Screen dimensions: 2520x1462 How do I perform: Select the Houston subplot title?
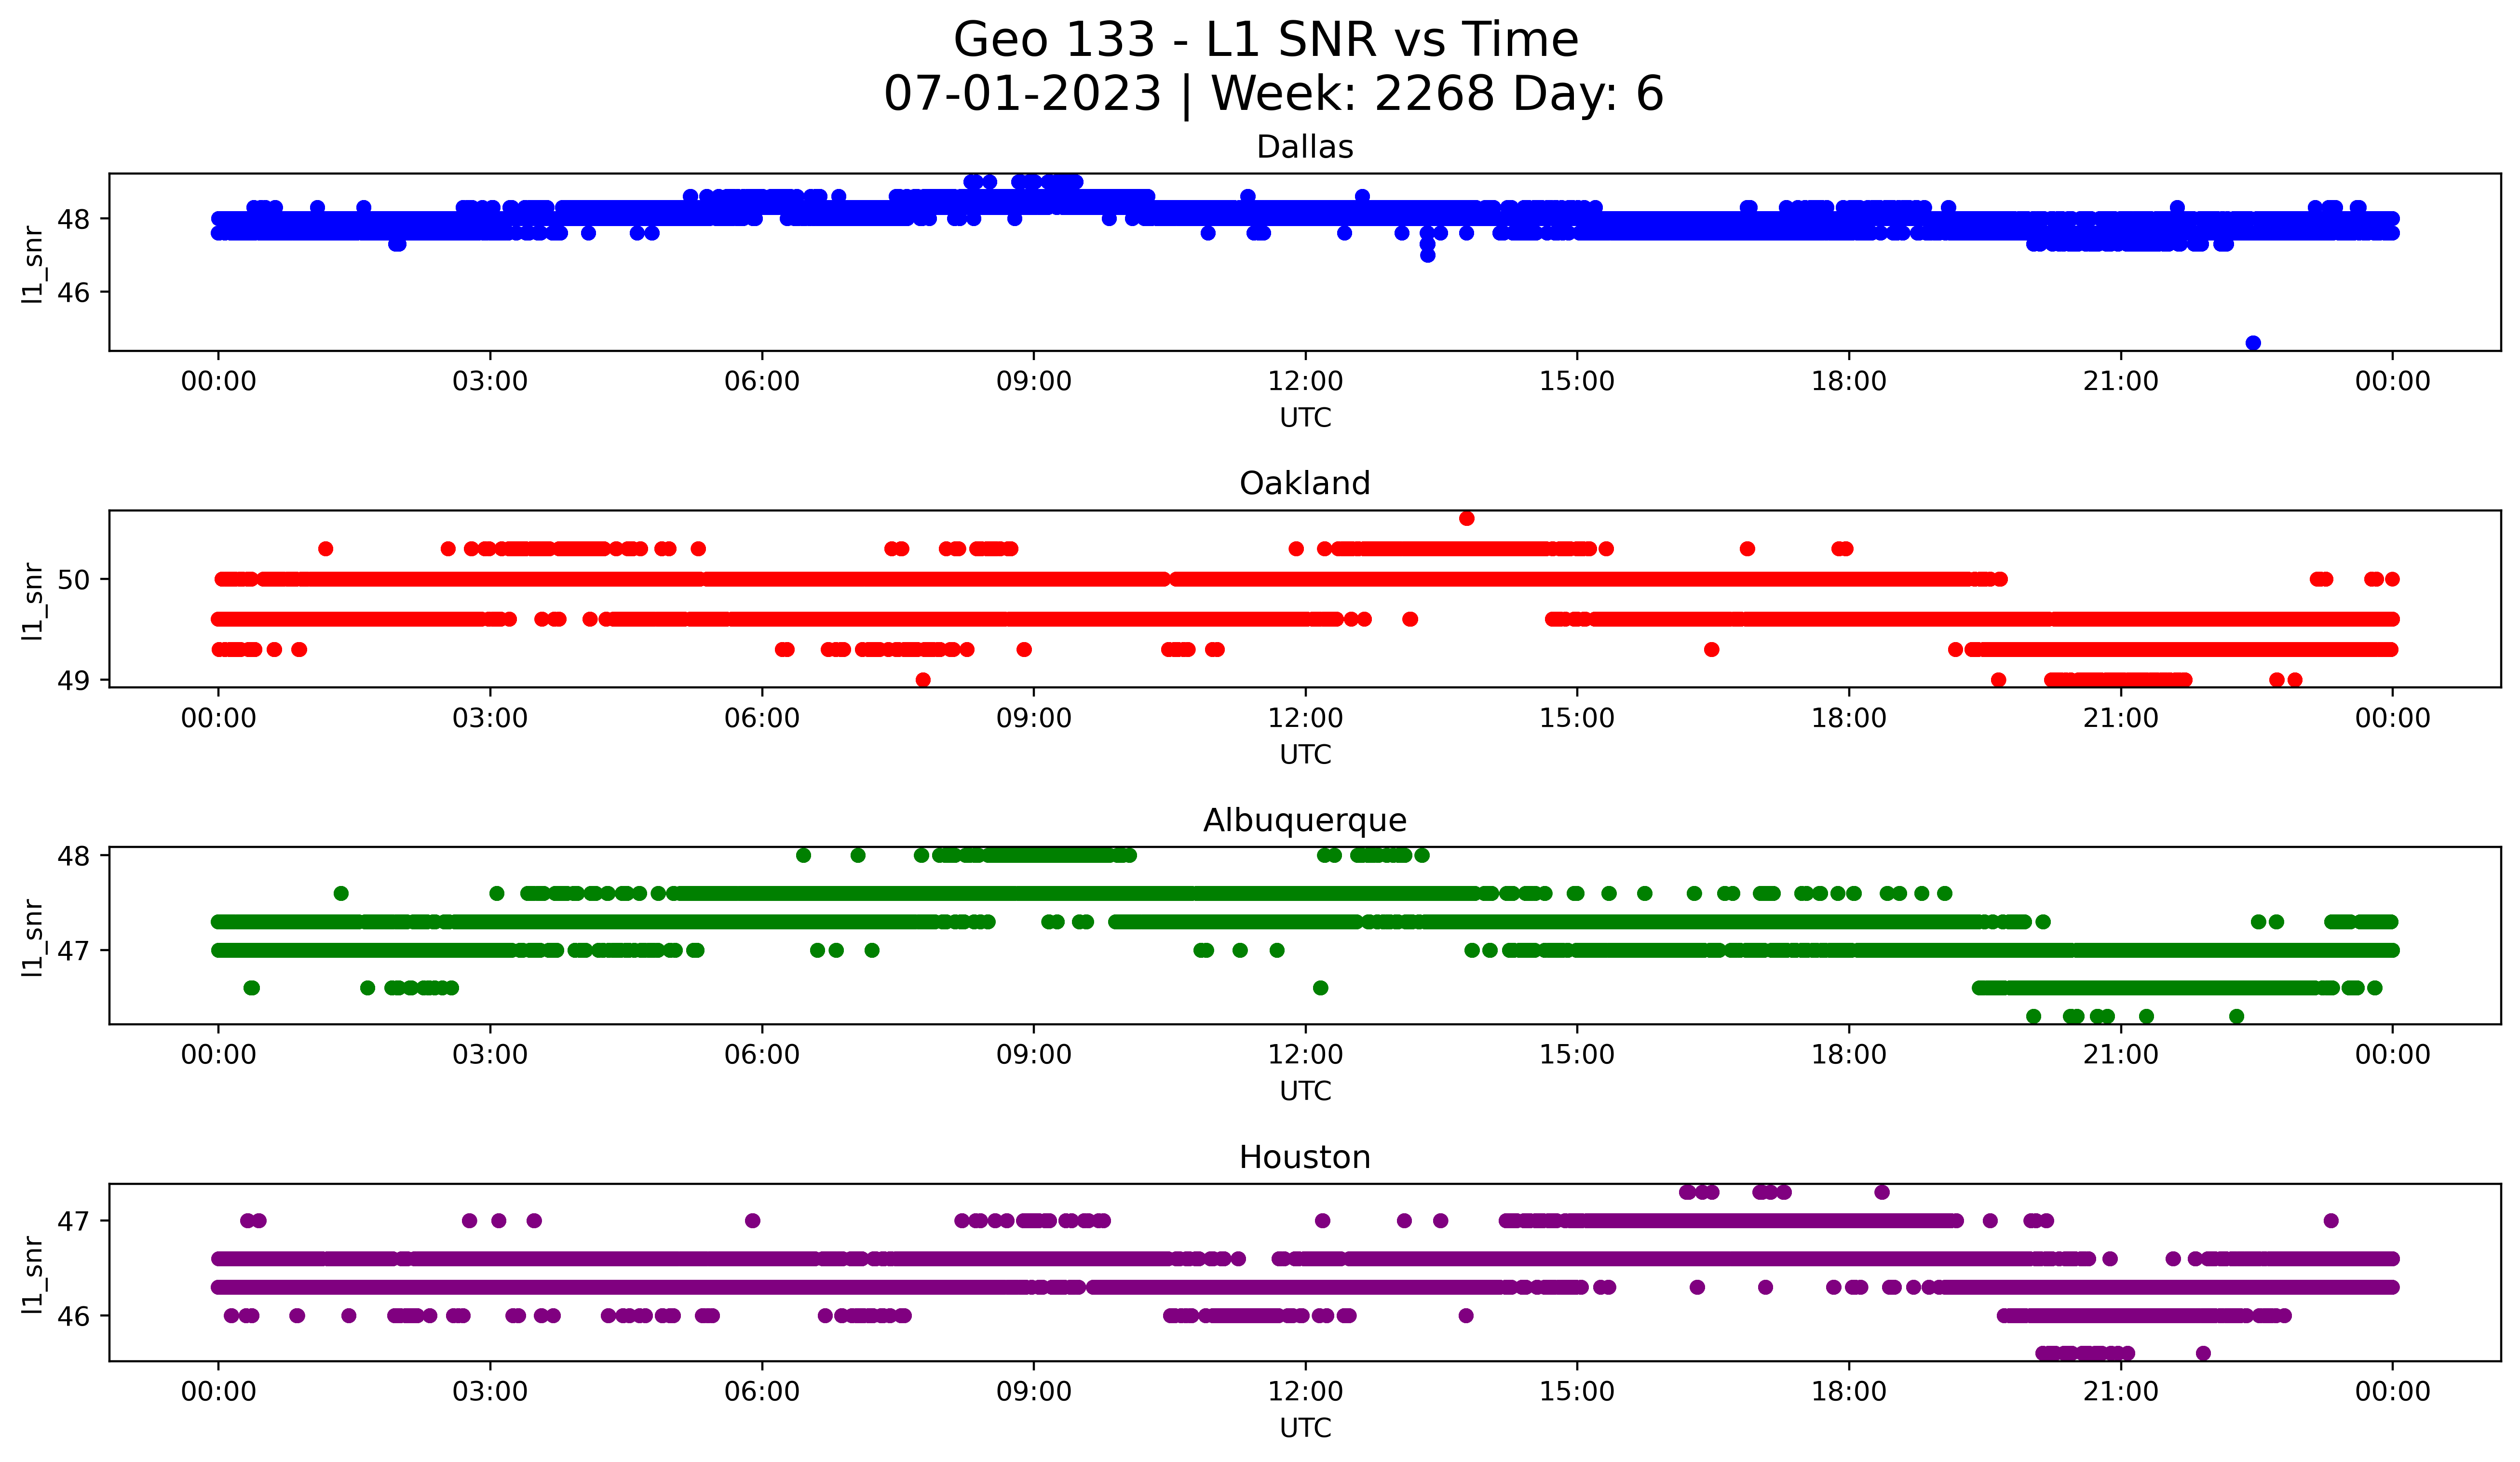pyautogui.click(x=1304, y=1157)
